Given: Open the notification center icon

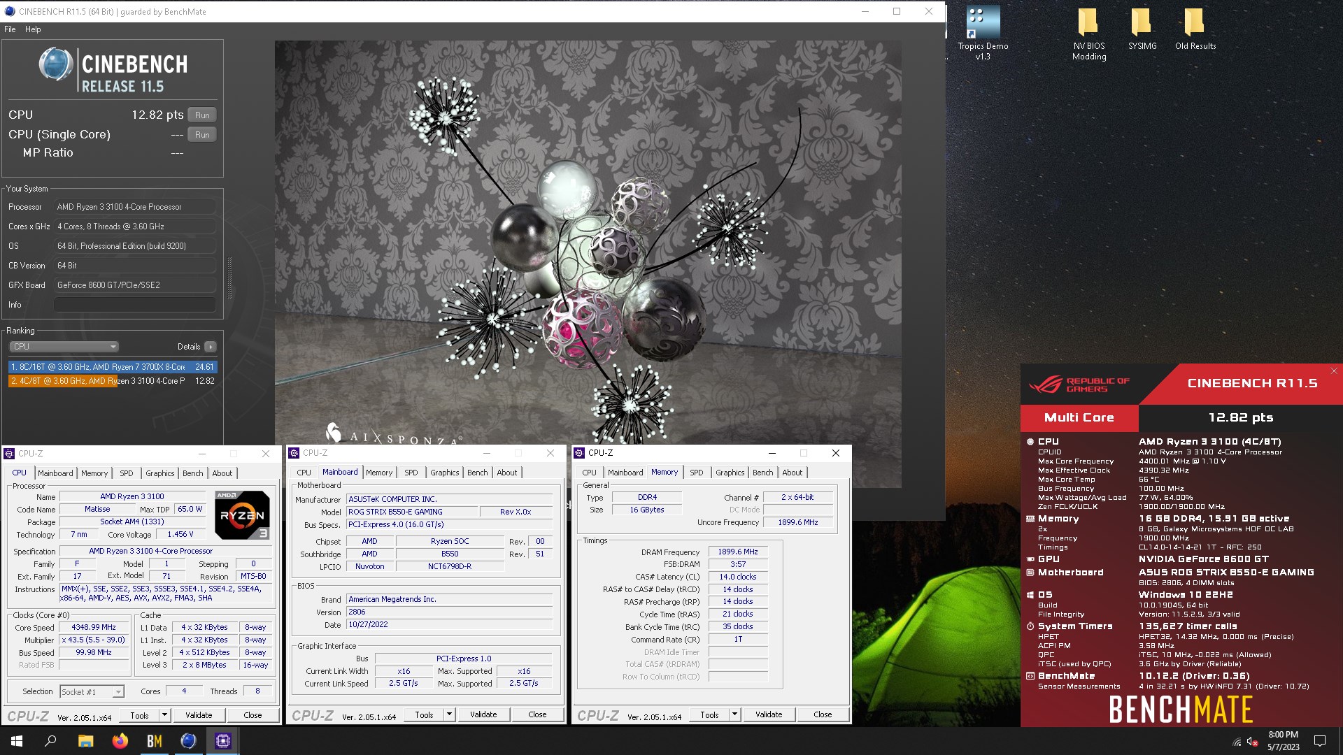Looking at the screenshot, I should (1320, 741).
